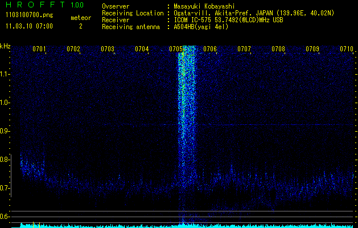This screenshot has height=228, width=358.
Task: Click the HROFFT 1.0.0 title text
Action: tap(45, 5)
